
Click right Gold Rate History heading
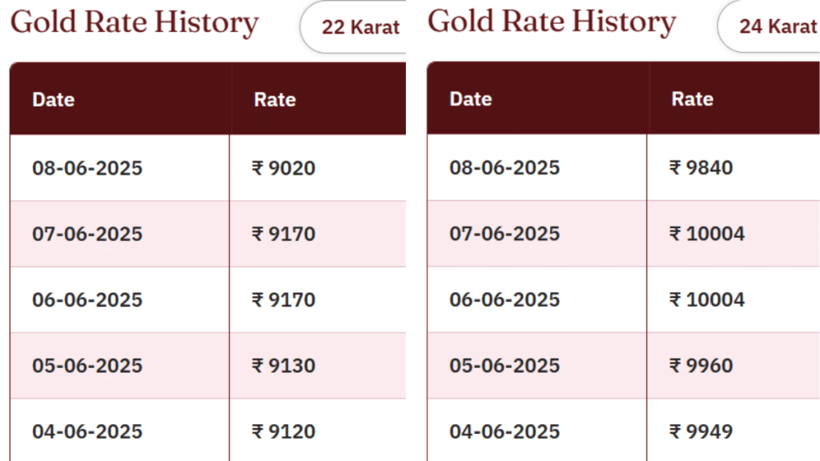pyautogui.click(x=552, y=22)
